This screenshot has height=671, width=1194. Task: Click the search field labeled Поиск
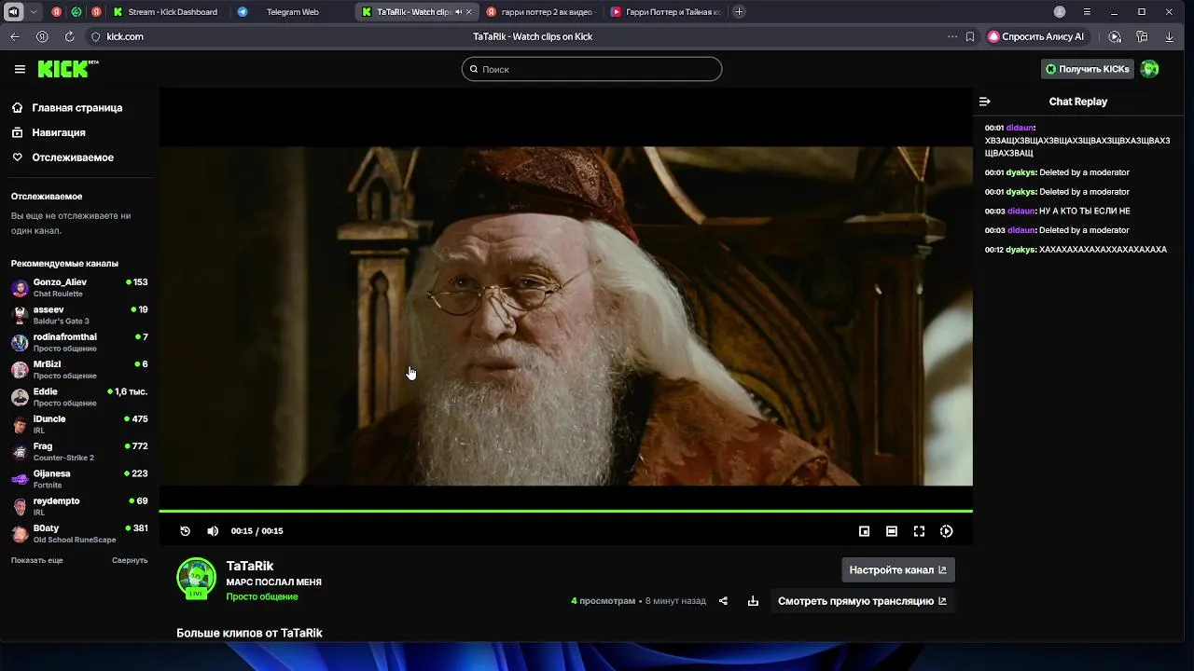tap(591, 69)
